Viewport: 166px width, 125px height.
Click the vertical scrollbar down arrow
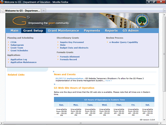coord(164,120)
